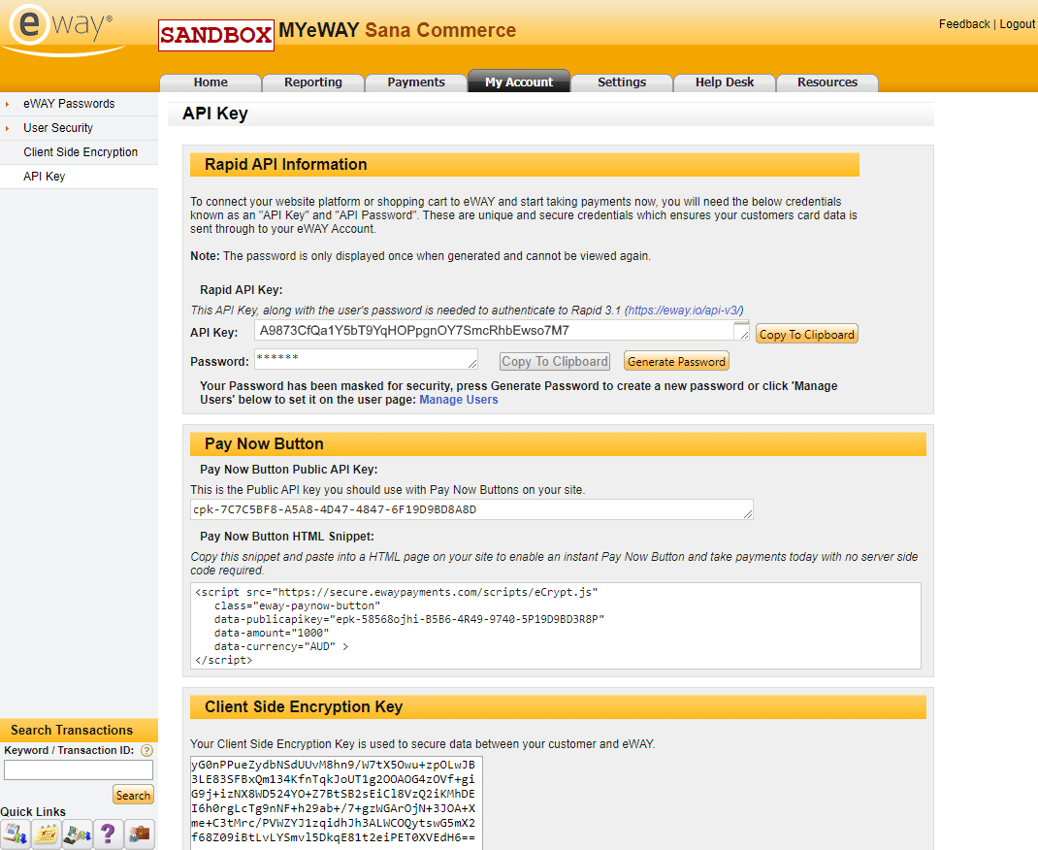The image size is (1038, 850).
Task: Select API Key in the sidebar
Action: point(45,176)
